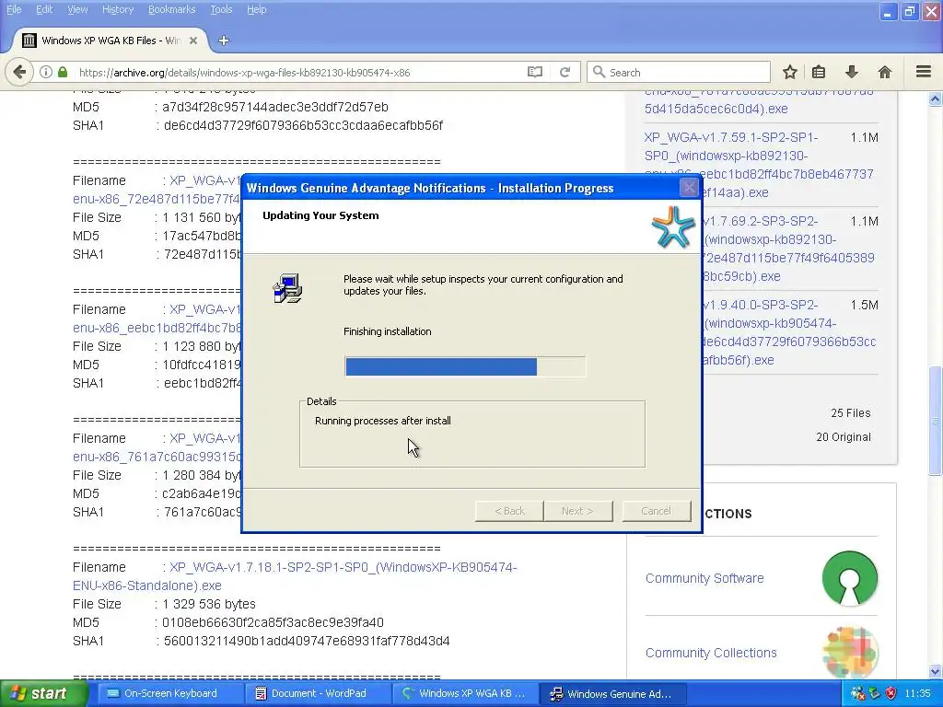943x707 pixels.
Task: Click the Back button in the WGA installer
Action: click(509, 511)
